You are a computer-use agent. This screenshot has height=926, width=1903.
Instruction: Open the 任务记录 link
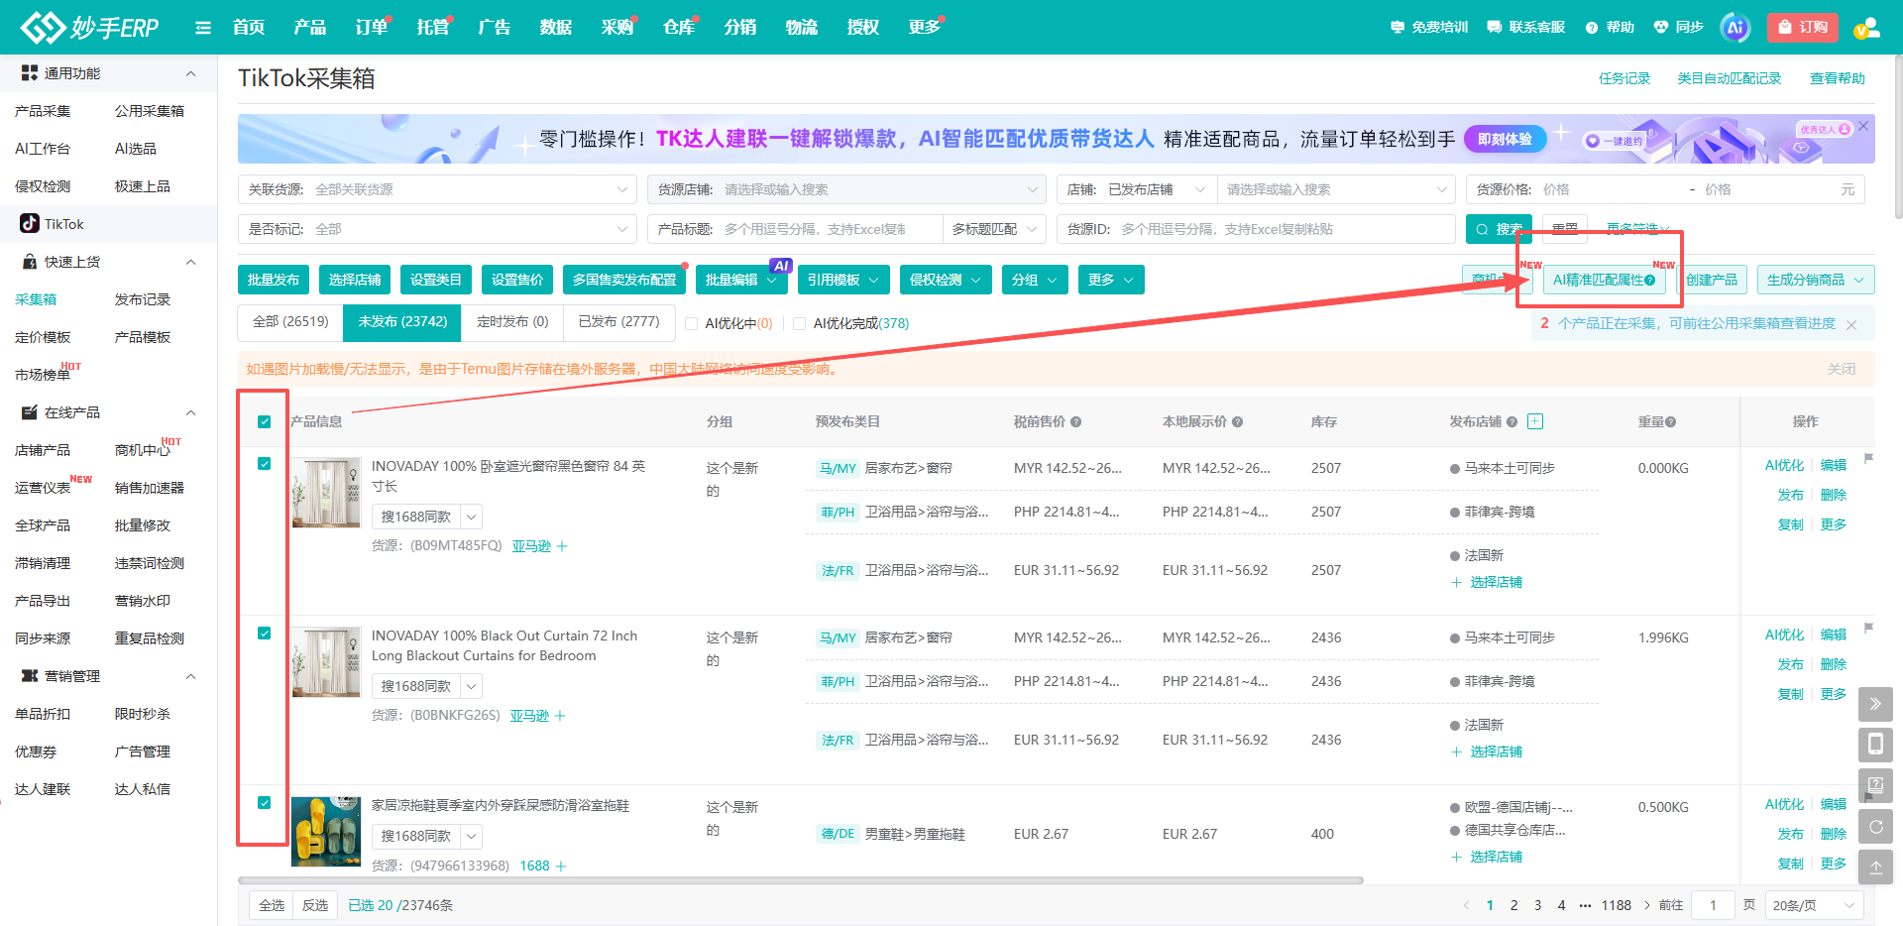(1624, 78)
